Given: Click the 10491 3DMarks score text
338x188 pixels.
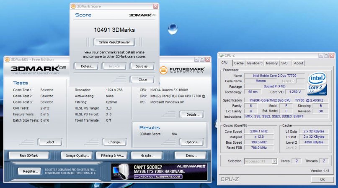Looking at the screenshot, I should [x=114, y=30].
